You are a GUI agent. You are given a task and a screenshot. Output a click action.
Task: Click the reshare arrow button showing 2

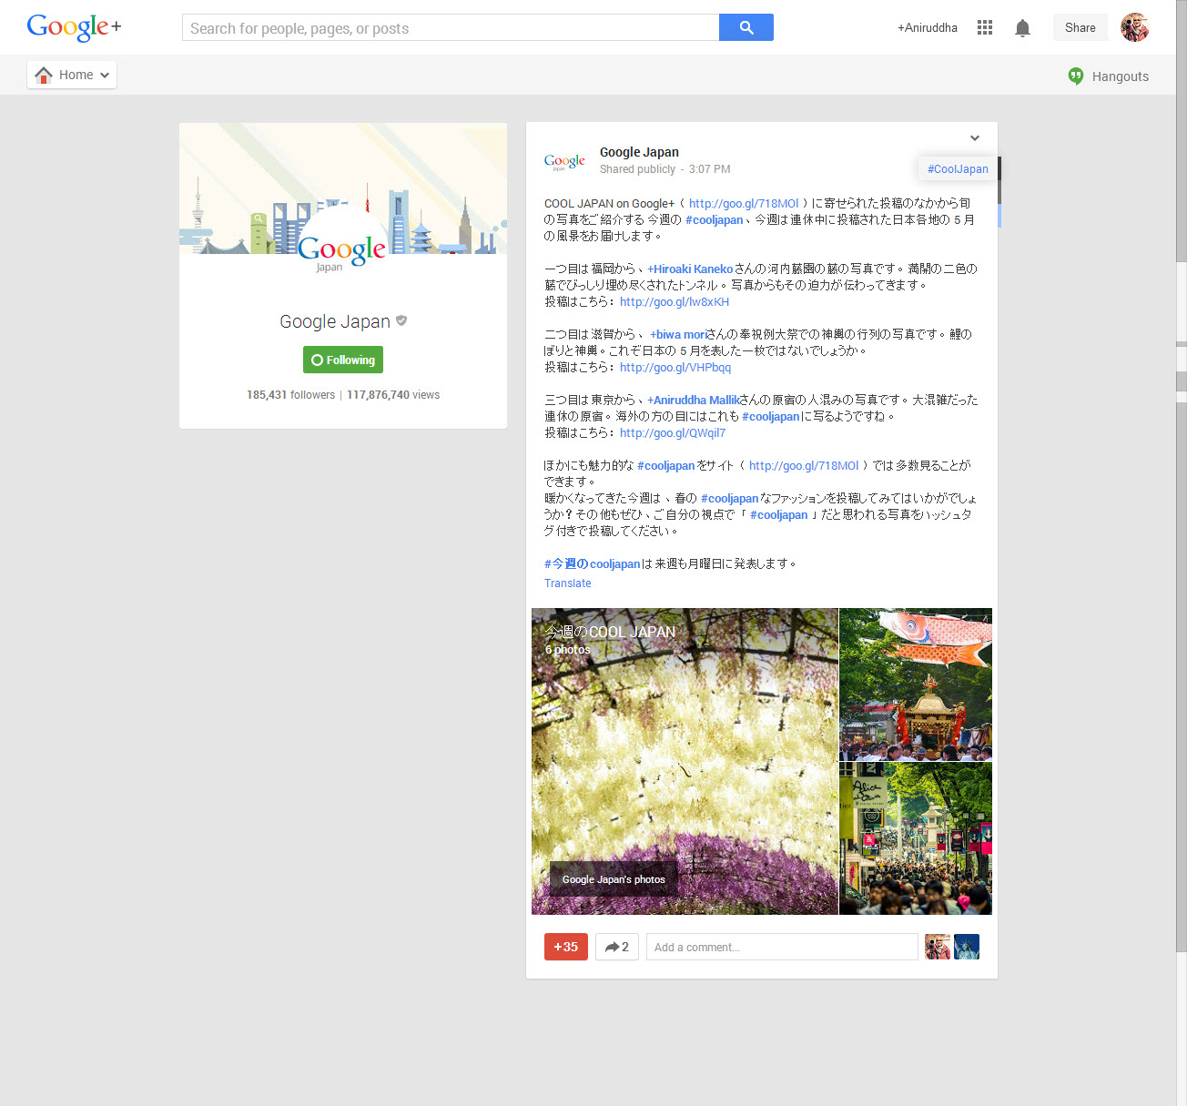pos(617,947)
